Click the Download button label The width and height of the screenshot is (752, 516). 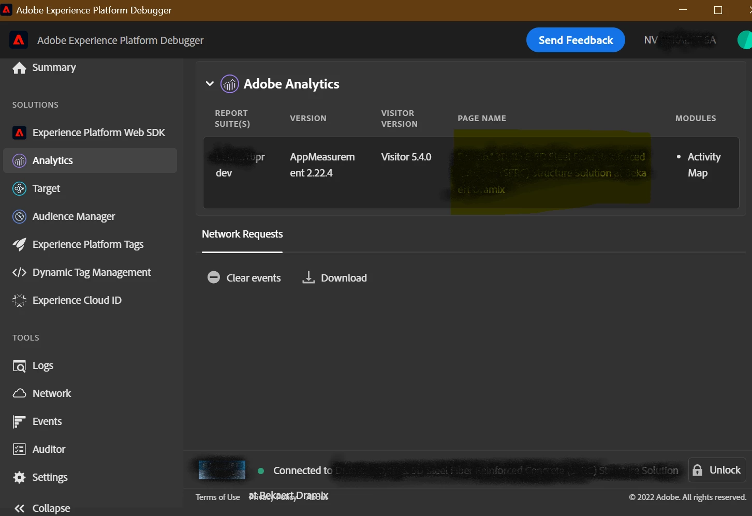tap(344, 278)
